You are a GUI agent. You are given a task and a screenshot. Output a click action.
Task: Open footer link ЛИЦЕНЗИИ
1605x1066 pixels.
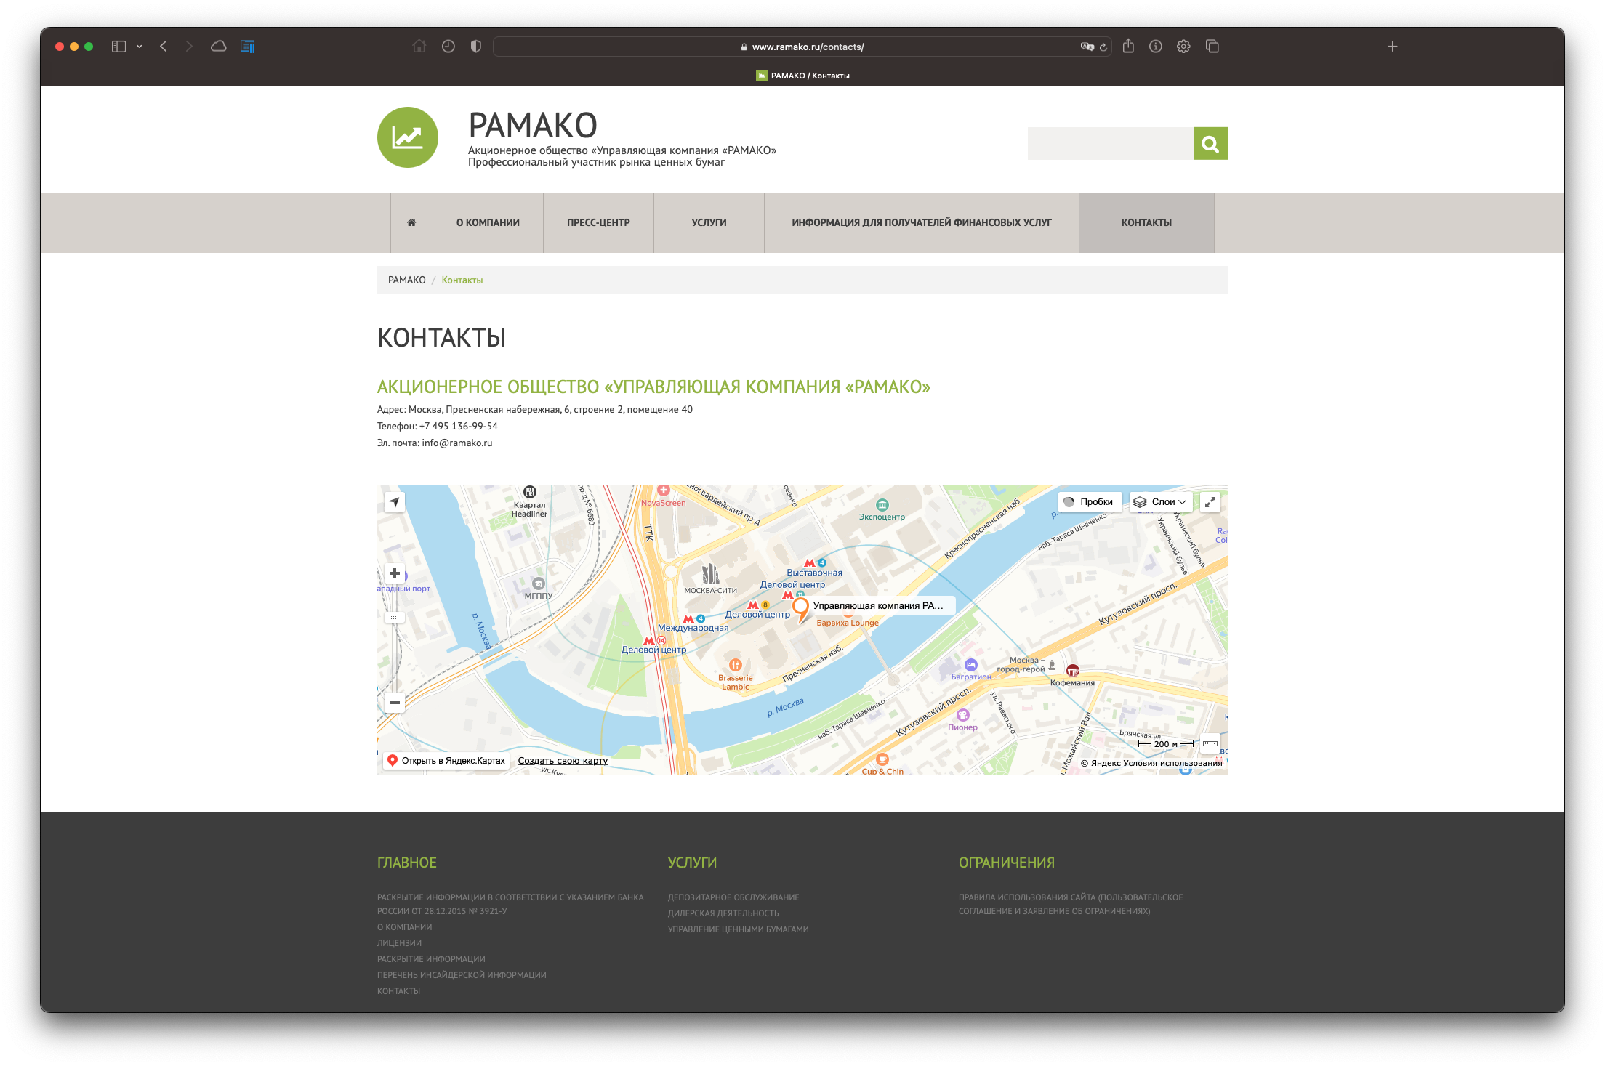point(399,943)
